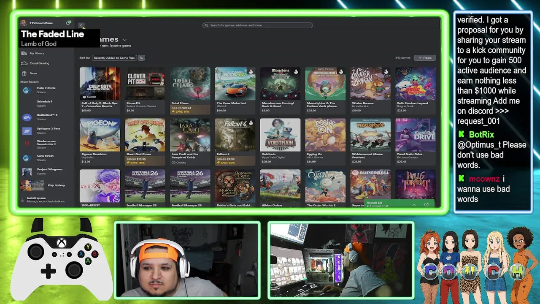Open Dead Static Drive game tile
540x304 pixels.
coord(416,141)
